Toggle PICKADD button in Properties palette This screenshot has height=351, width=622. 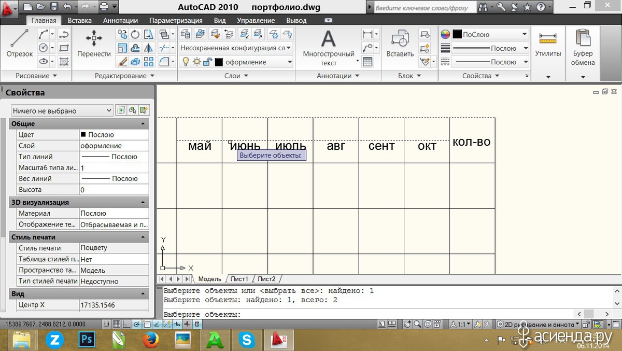[x=121, y=110]
